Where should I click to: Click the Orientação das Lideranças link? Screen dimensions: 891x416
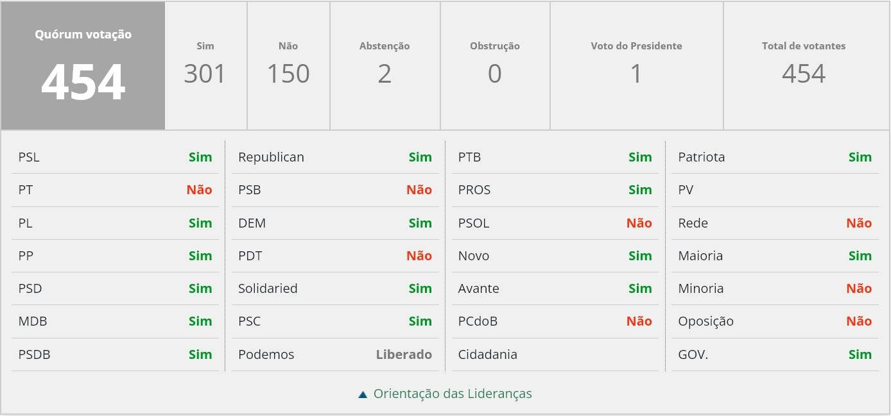pos(453,394)
